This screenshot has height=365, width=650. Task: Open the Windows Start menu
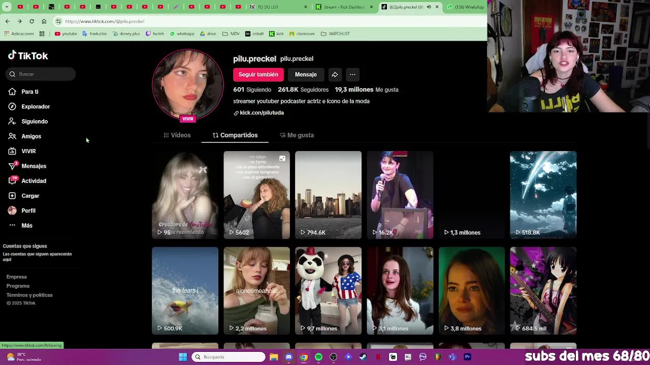coord(183,357)
